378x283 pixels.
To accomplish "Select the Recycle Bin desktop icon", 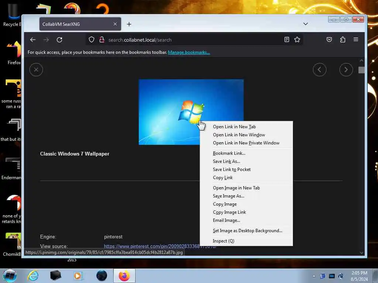I will click(x=12, y=14).
